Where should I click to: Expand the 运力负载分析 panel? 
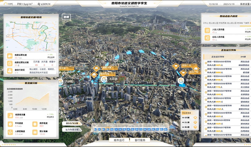tap(72, 130)
